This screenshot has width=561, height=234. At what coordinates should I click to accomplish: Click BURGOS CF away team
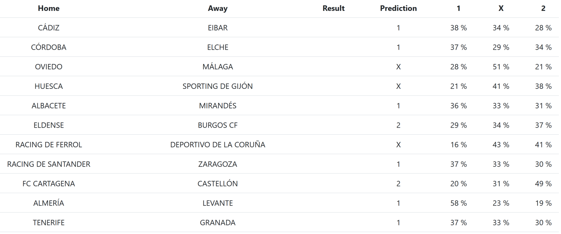point(217,125)
